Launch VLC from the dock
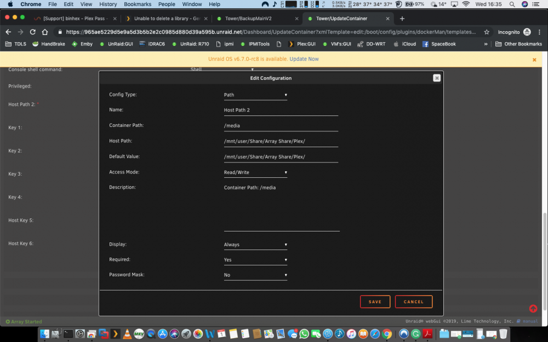Viewport: 548px width, 342px height. click(x=127, y=334)
